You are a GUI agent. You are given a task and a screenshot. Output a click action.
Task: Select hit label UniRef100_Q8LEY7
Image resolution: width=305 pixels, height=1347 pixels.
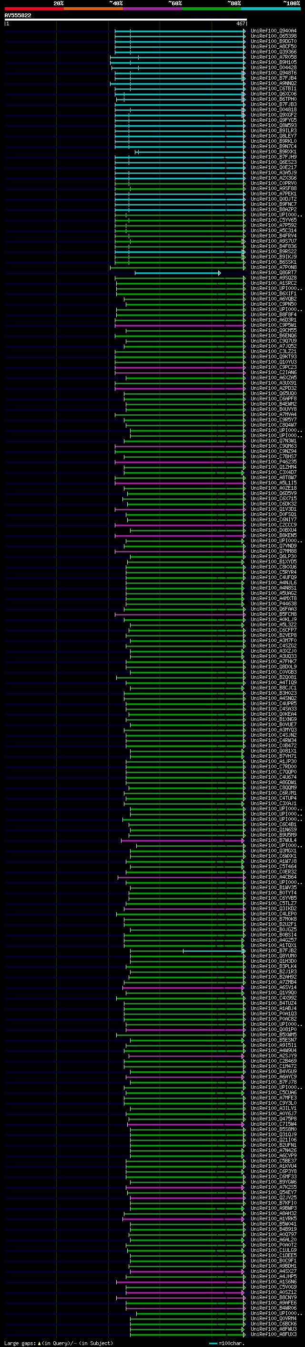(274, 136)
